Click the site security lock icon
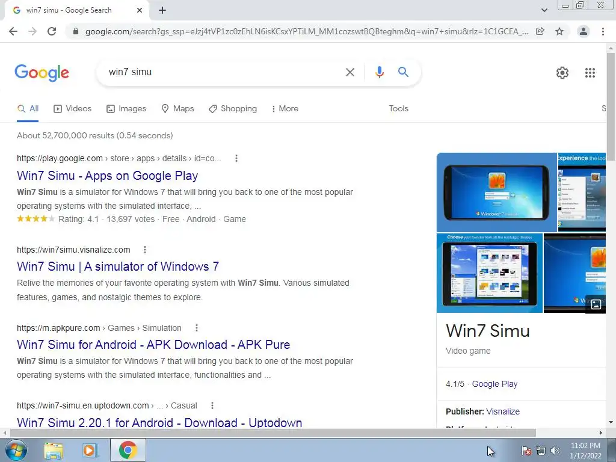 click(76, 31)
